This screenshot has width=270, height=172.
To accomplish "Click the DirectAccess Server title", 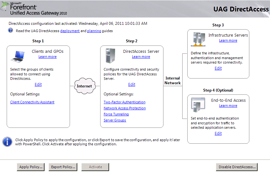I will [x=141, y=51].
